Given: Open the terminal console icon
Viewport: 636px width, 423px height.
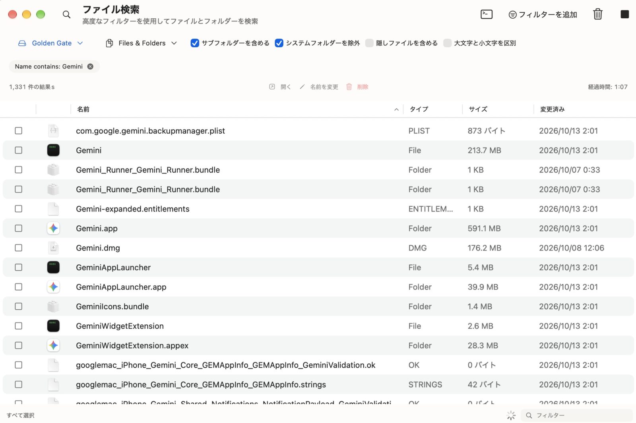Looking at the screenshot, I should point(487,15).
